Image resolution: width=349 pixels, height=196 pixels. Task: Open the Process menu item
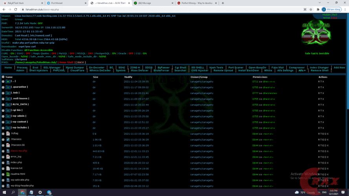tap(22, 67)
